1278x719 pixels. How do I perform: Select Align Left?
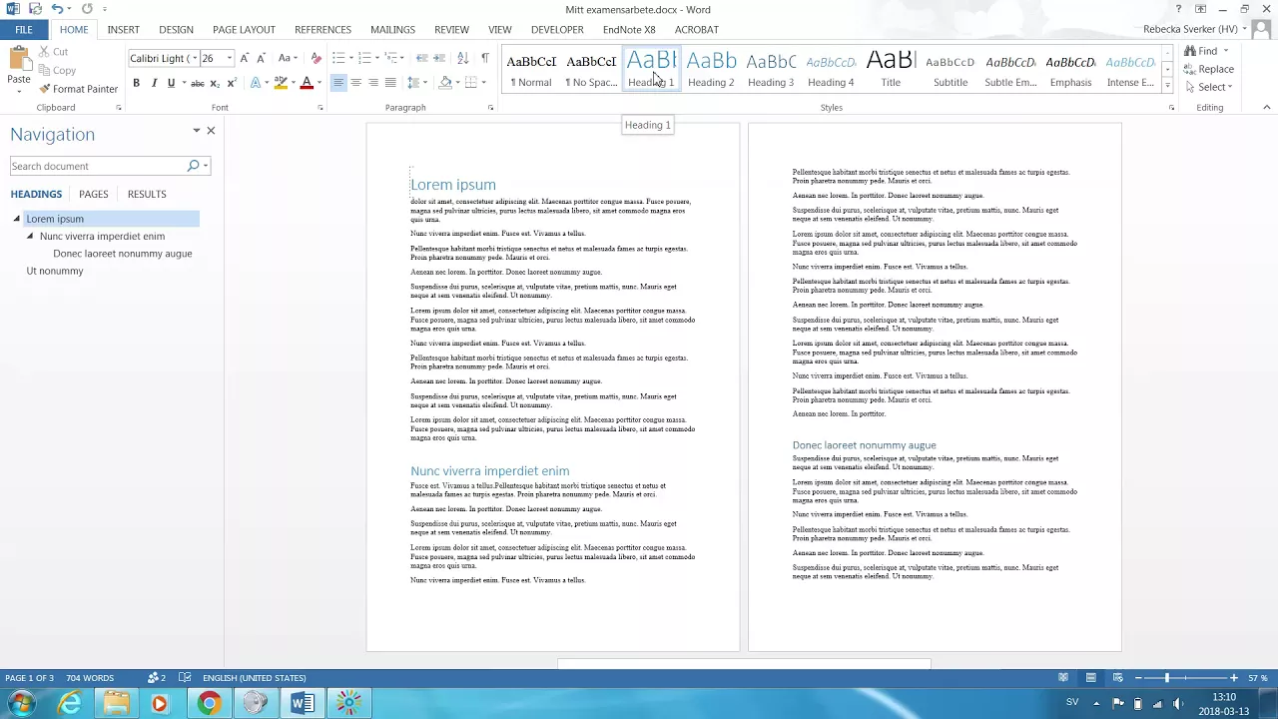click(x=338, y=83)
